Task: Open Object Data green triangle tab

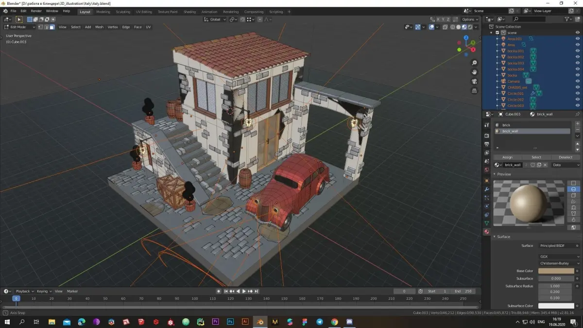Action: pyautogui.click(x=487, y=223)
